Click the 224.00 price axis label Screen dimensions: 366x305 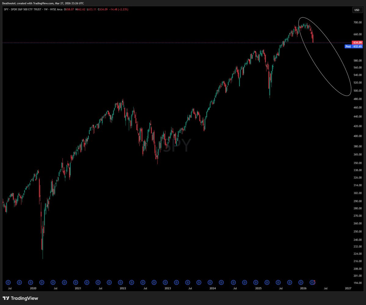coord(357,254)
